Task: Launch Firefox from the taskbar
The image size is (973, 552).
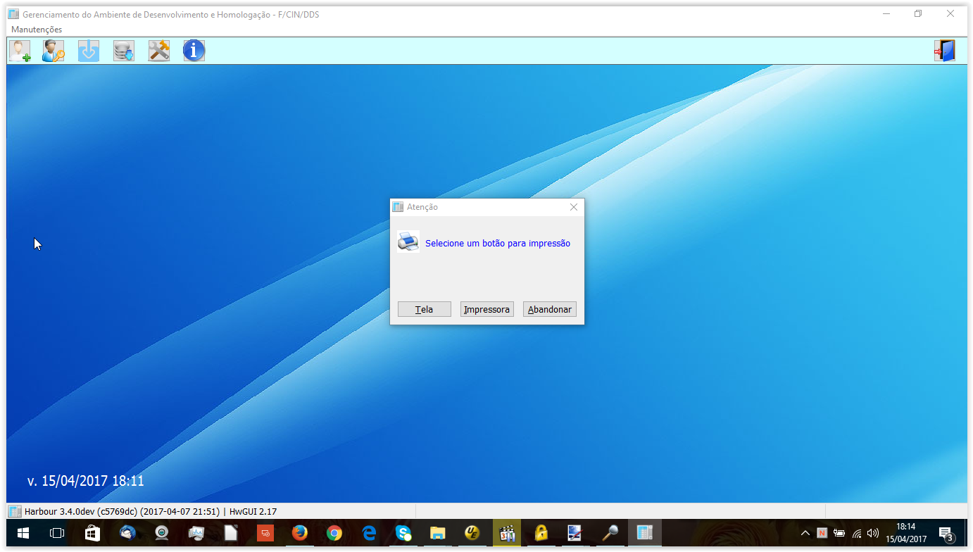Action: 300,533
